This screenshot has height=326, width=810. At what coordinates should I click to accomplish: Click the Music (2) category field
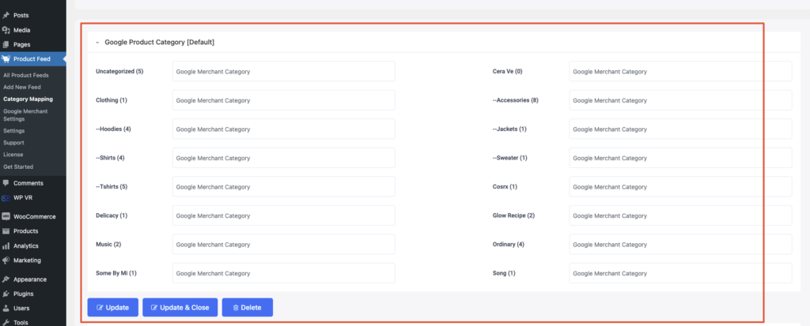(284, 244)
